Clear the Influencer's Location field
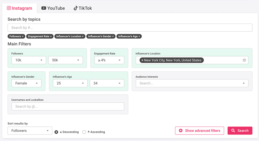The height and width of the screenshot is (141, 259). coord(244,60)
